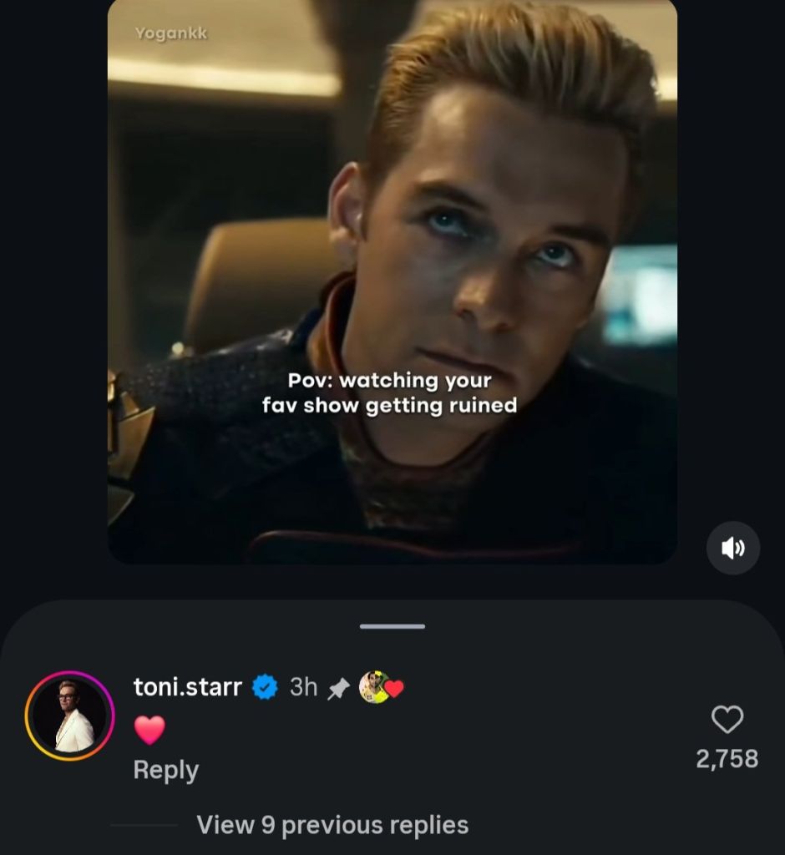Tap the creator-liked avatar with red heart
The width and height of the screenshot is (785, 855).
click(x=381, y=687)
